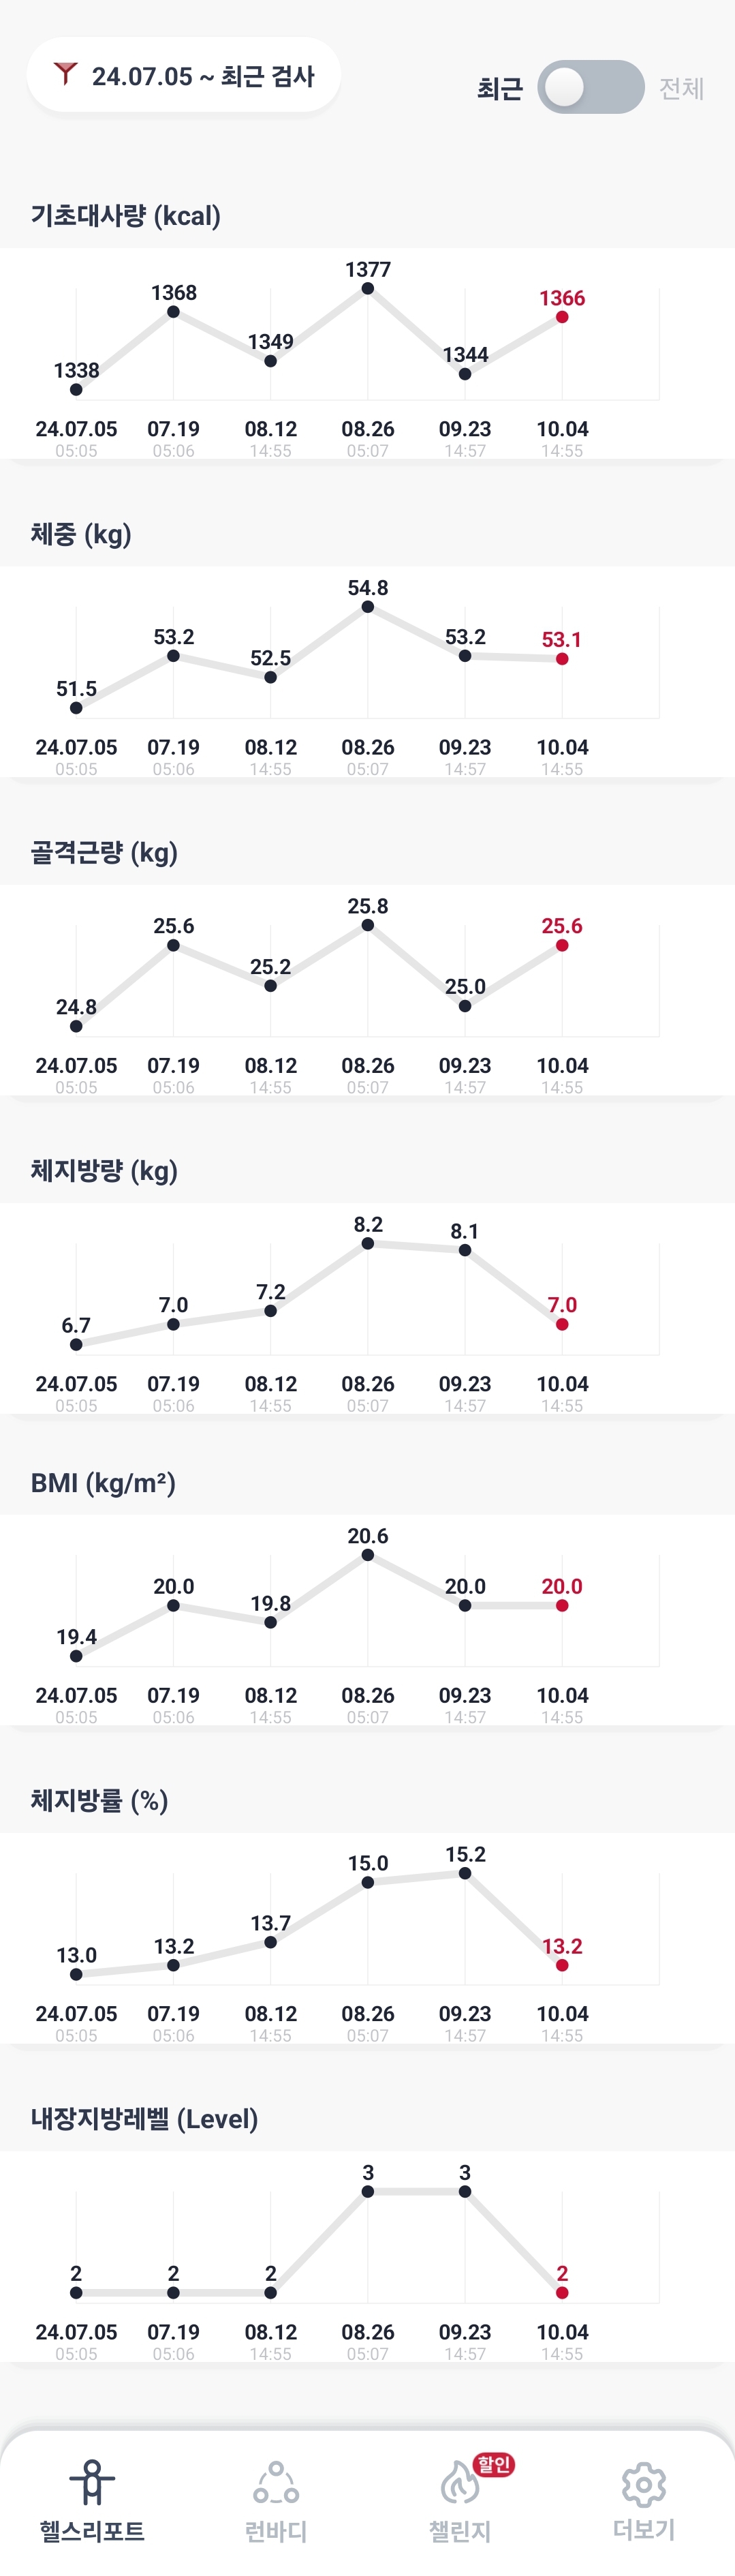
Task: Tap the 챌린지 flame icon
Action: 459,2483
